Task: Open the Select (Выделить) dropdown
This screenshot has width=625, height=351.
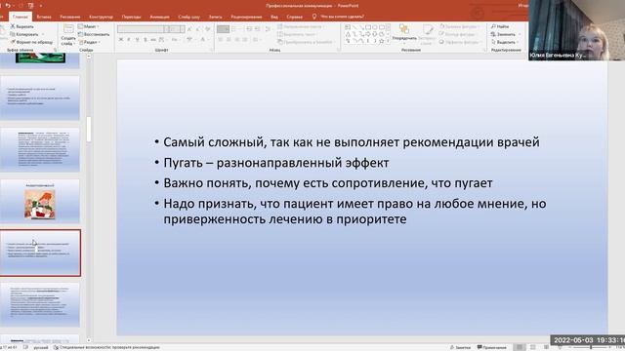Action: [505, 42]
